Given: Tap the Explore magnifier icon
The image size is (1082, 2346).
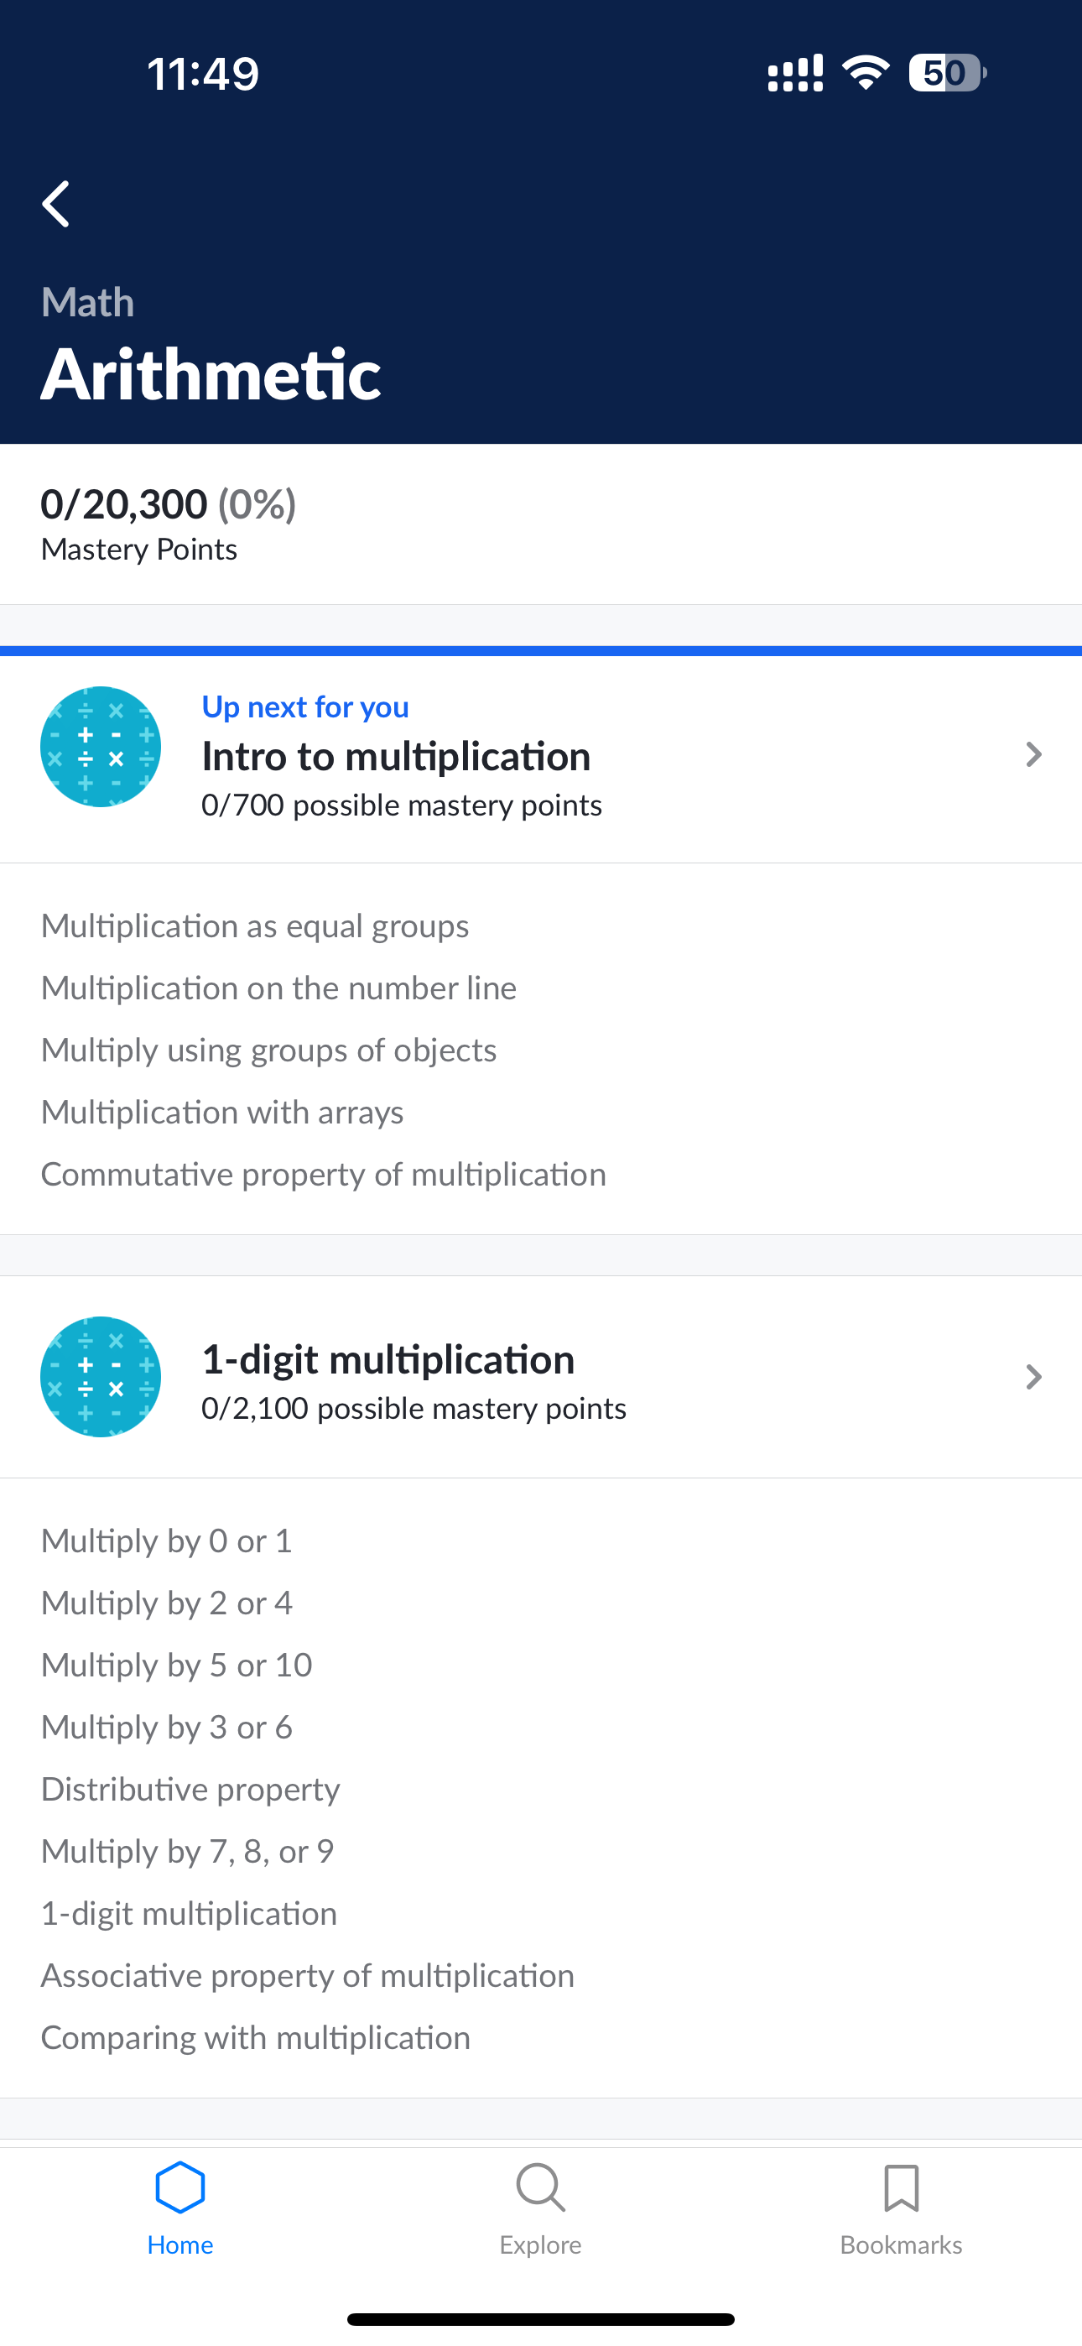Looking at the screenshot, I should [x=540, y=2187].
